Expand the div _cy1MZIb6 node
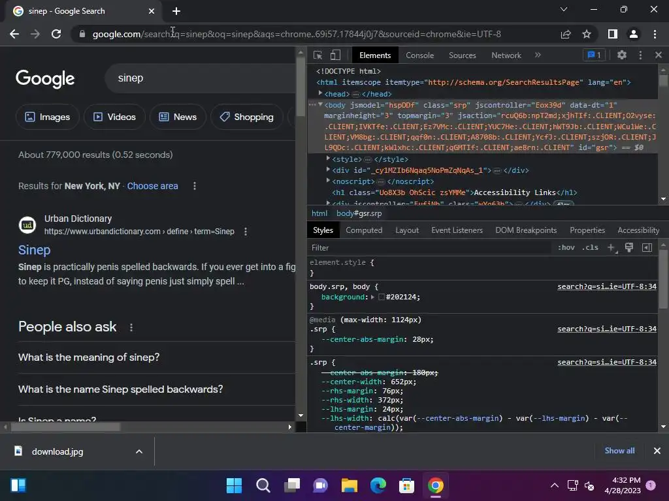 (328, 170)
